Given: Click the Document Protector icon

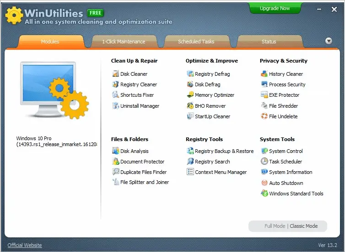Looking at the screenshot, I should pos(115,161).
